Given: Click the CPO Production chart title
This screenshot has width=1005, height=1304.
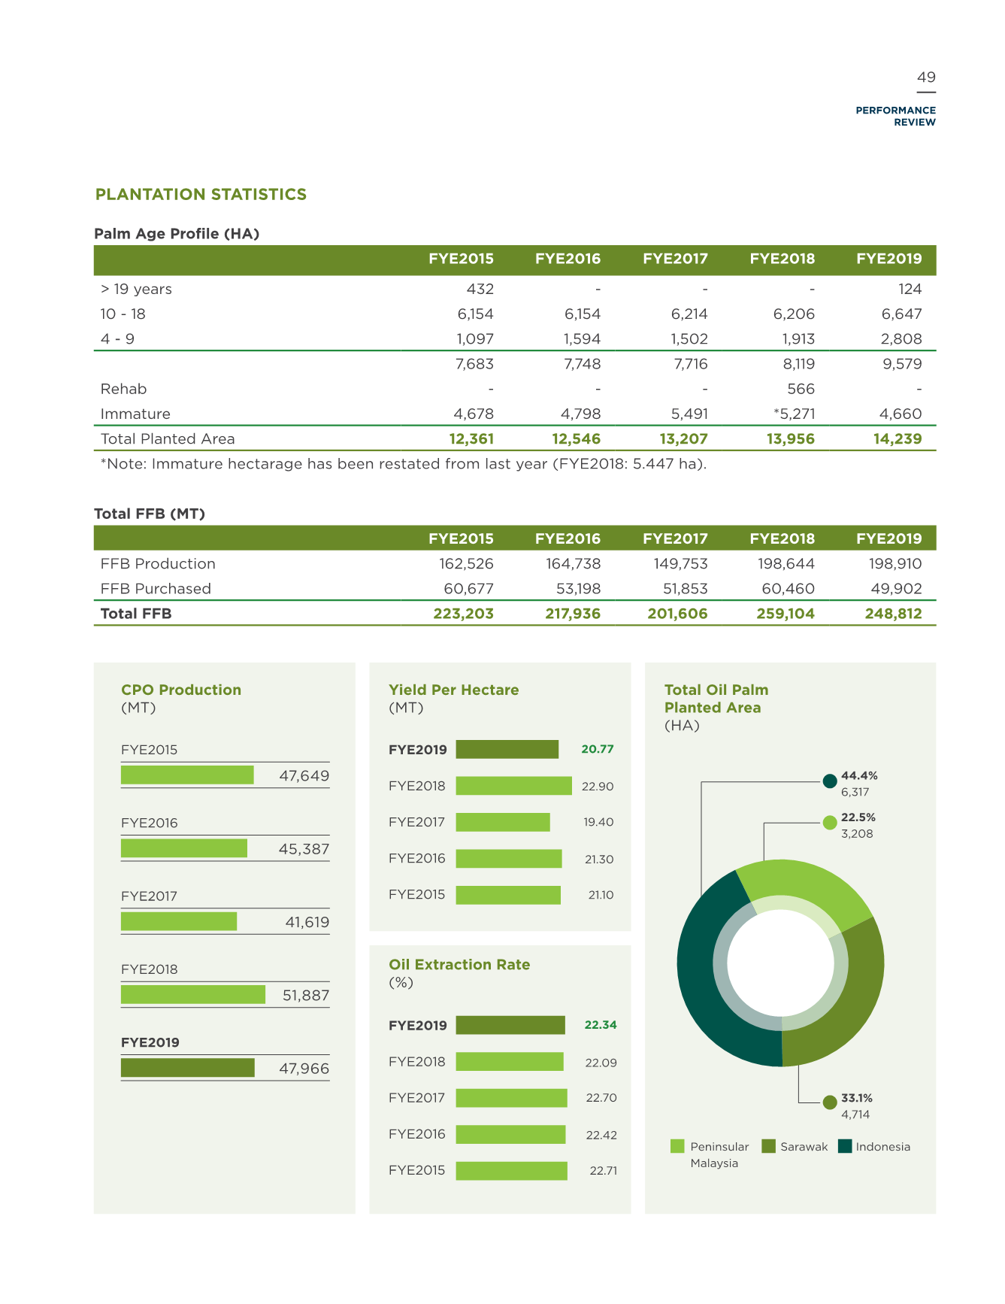Looking at the screenshot, I should point(181,690).
